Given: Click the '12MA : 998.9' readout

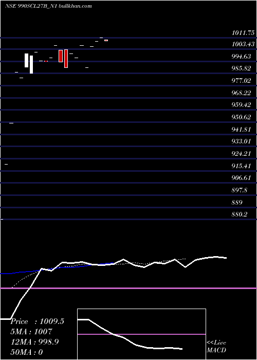Looking at the screenshot, I should click(x=34, y=342).
